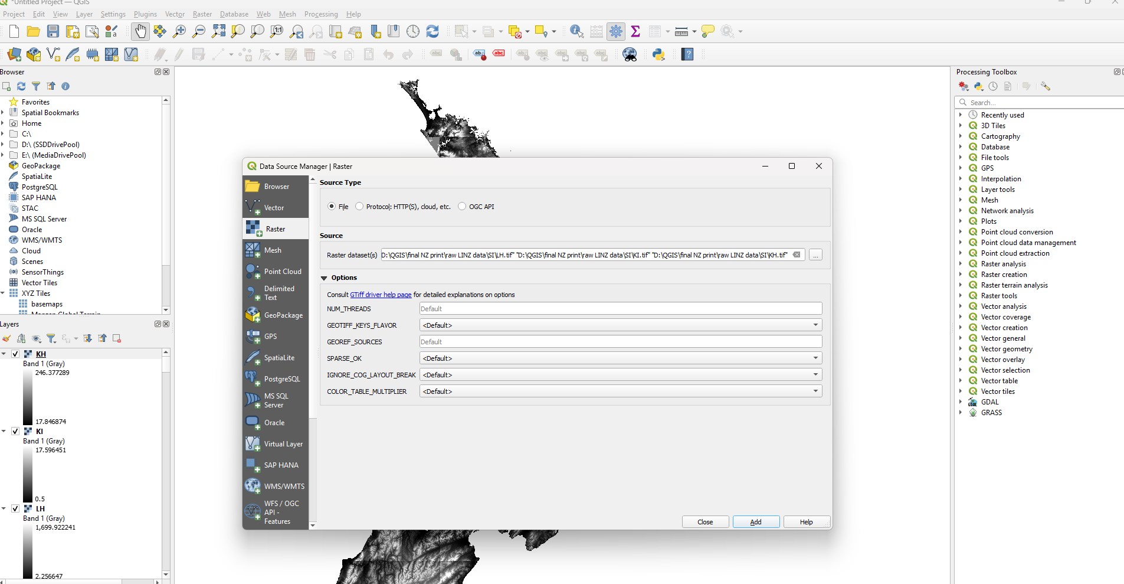Select the OGC API radio button
The image size is (1124, 584).
pos(462,207)
